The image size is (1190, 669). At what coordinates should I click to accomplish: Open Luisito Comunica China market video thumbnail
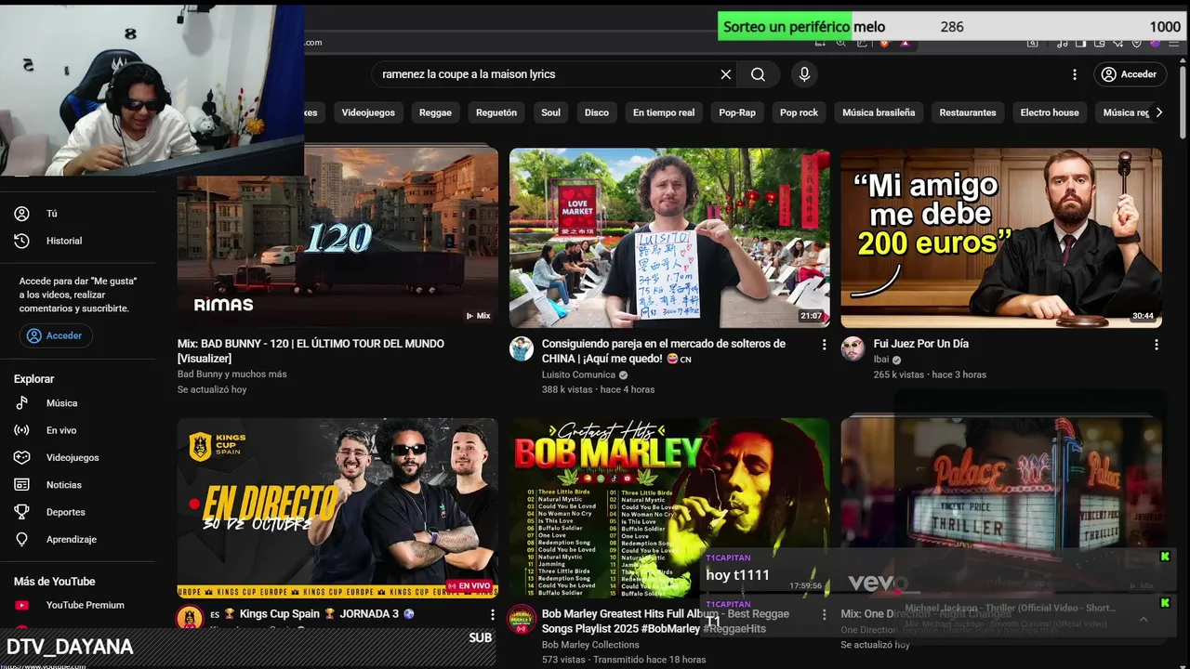pyautogui.click(x=669, y=238)
